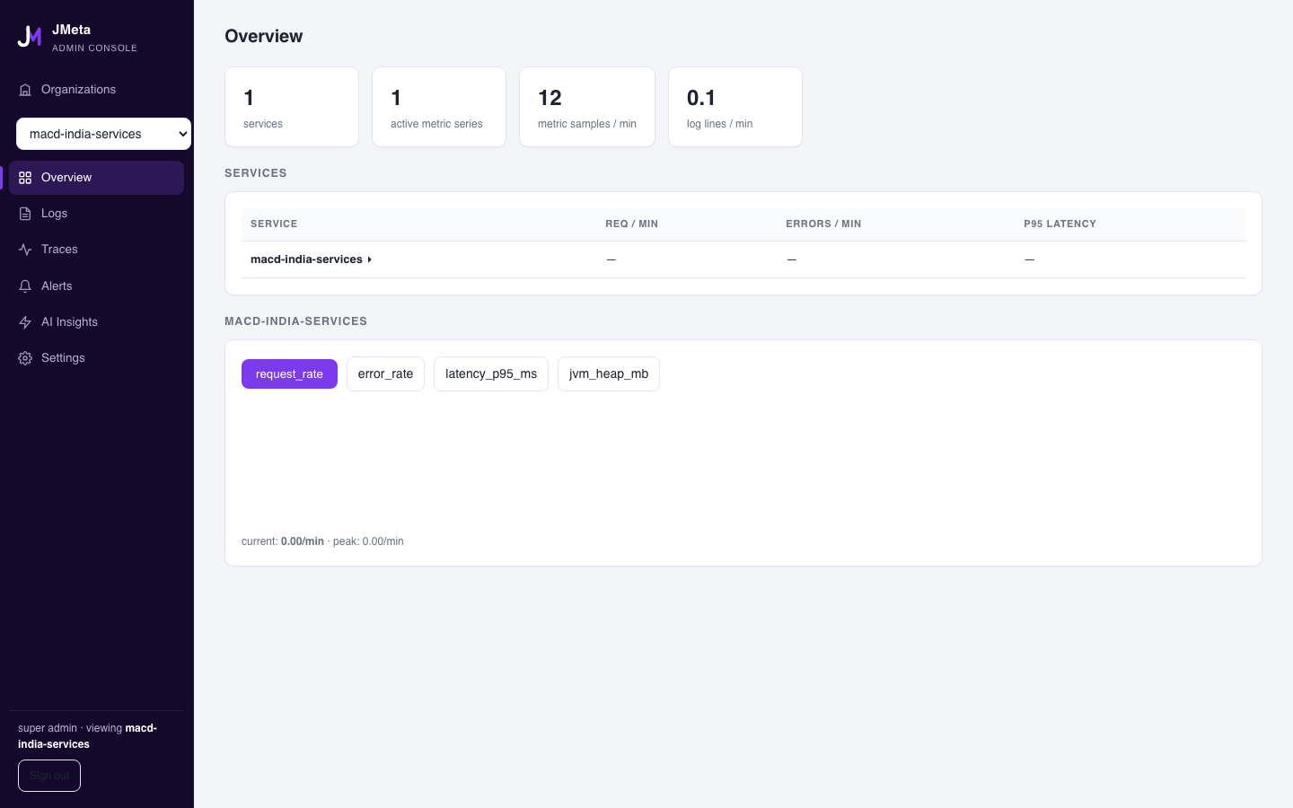Click the JMeta logo icon
The height and width of the screenshot is (808, 1293).
tap(30, 37)
